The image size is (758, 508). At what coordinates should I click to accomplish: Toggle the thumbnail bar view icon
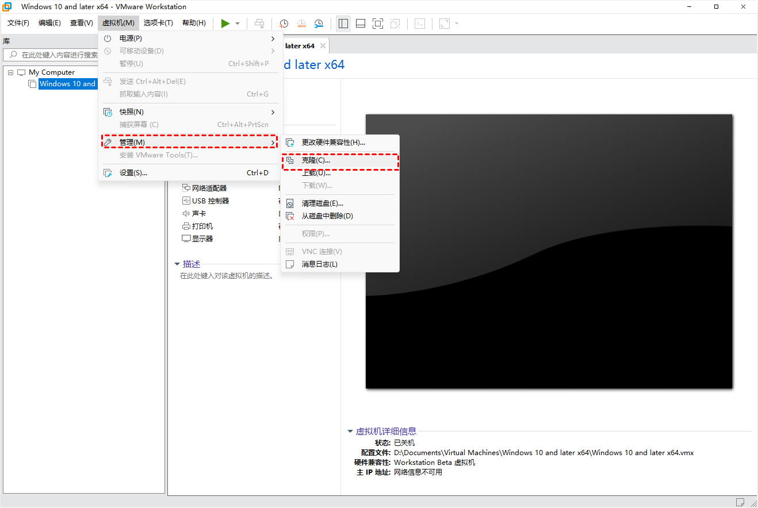(361, 24)
